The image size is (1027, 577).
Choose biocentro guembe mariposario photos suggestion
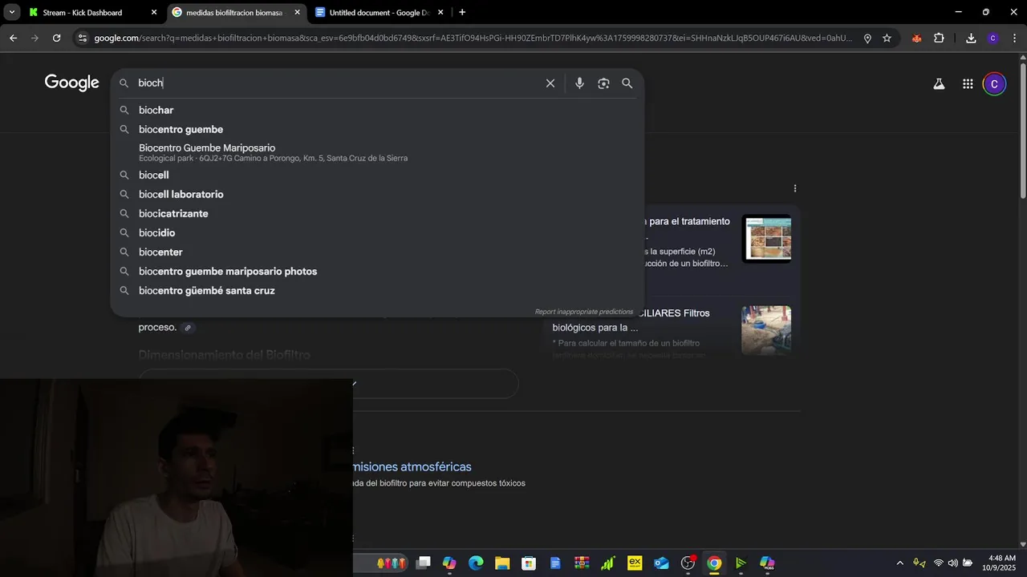377,271
